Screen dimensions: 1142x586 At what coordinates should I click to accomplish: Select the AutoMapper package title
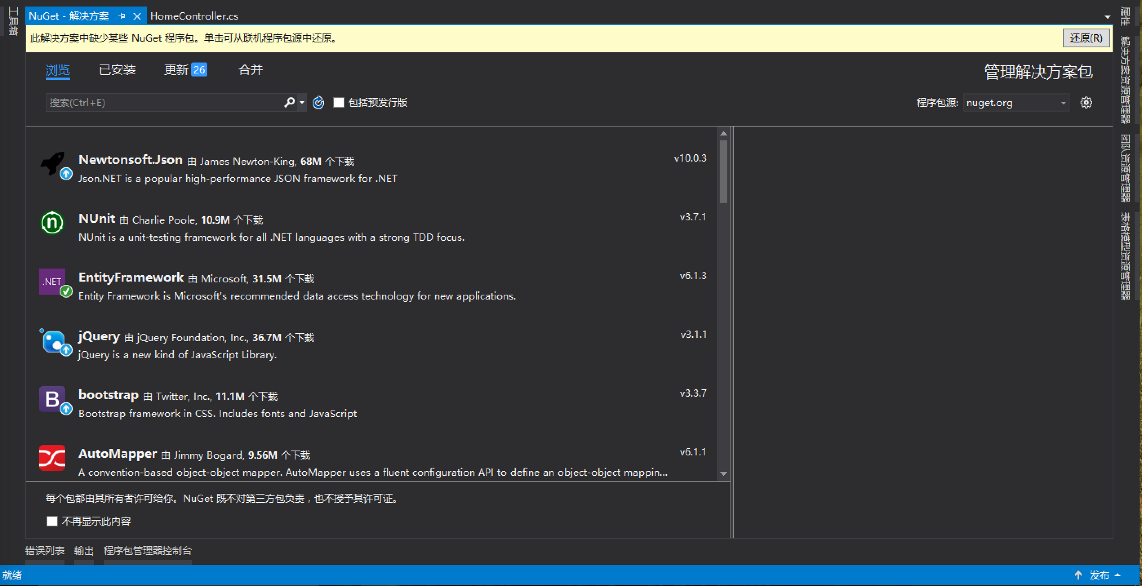tap(118, 454)
